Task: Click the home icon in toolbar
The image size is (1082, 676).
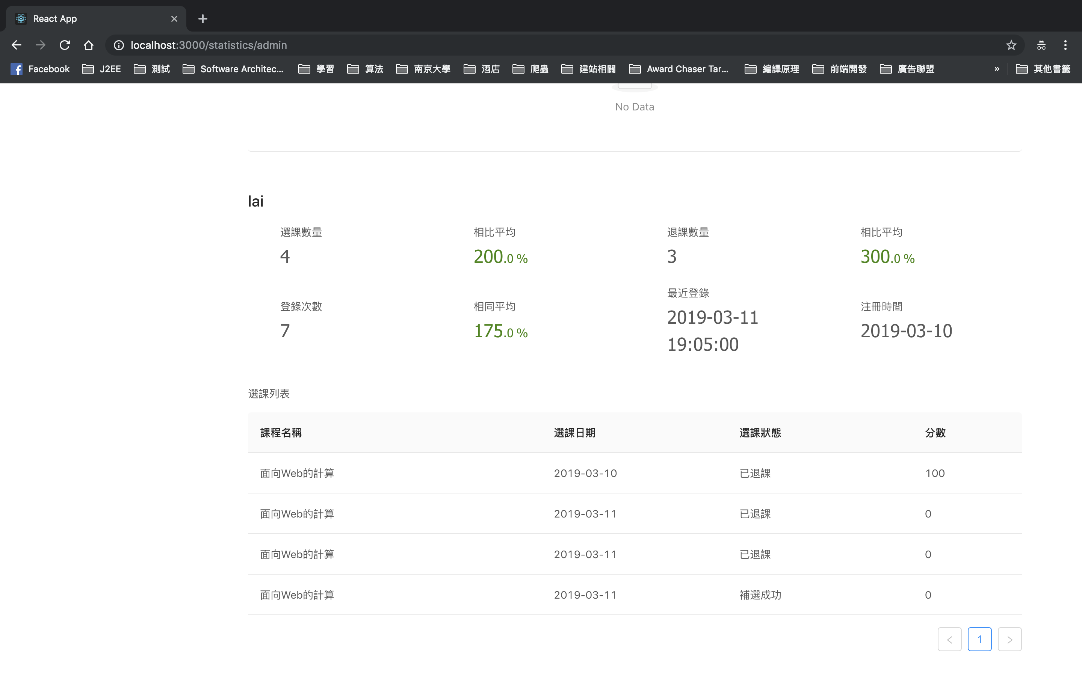Action: tap(89, 45)
